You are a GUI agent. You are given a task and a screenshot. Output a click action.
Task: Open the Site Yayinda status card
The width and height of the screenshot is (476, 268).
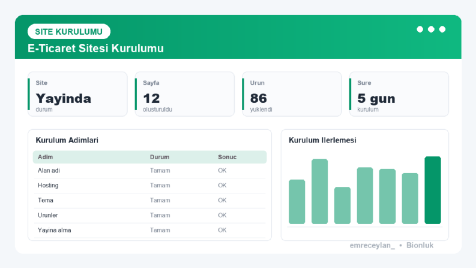coord(77,94)
